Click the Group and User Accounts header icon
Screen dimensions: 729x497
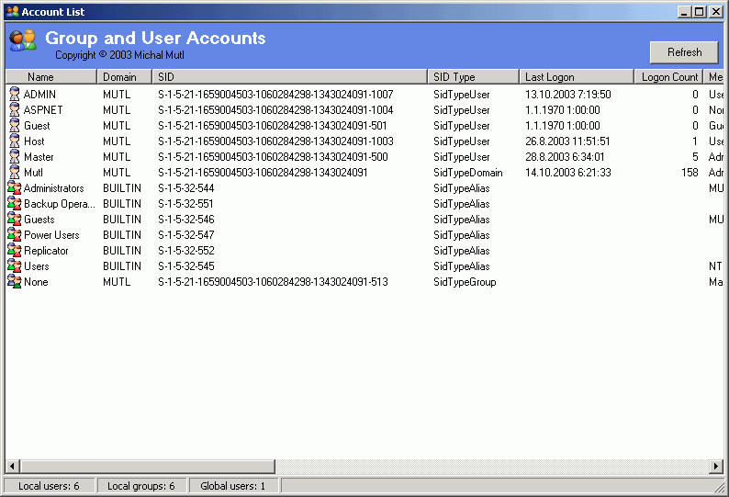click(x=23, y=40)
